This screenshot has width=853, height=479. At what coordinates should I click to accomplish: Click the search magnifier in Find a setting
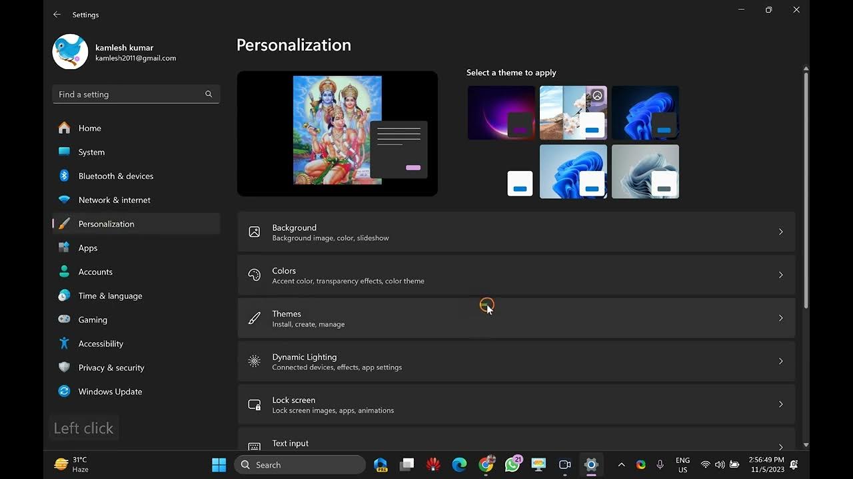(x=209, y=94)
